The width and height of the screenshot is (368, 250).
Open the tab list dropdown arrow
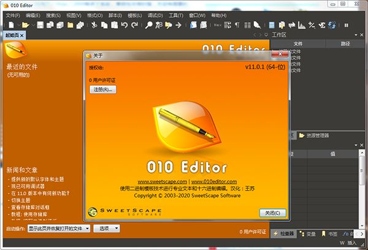[x=266, y=35]
